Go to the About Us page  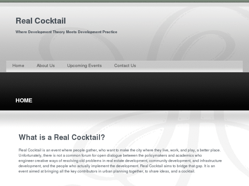[46, 66]
